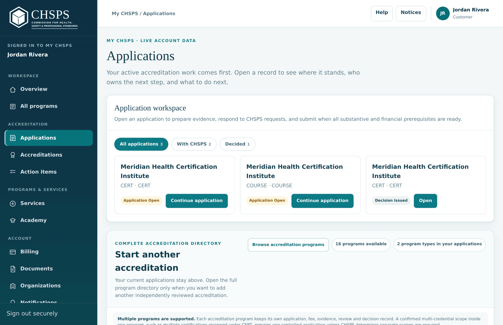Click the All programs list icon
503x325 pixels.
click(x=13, y=106)
